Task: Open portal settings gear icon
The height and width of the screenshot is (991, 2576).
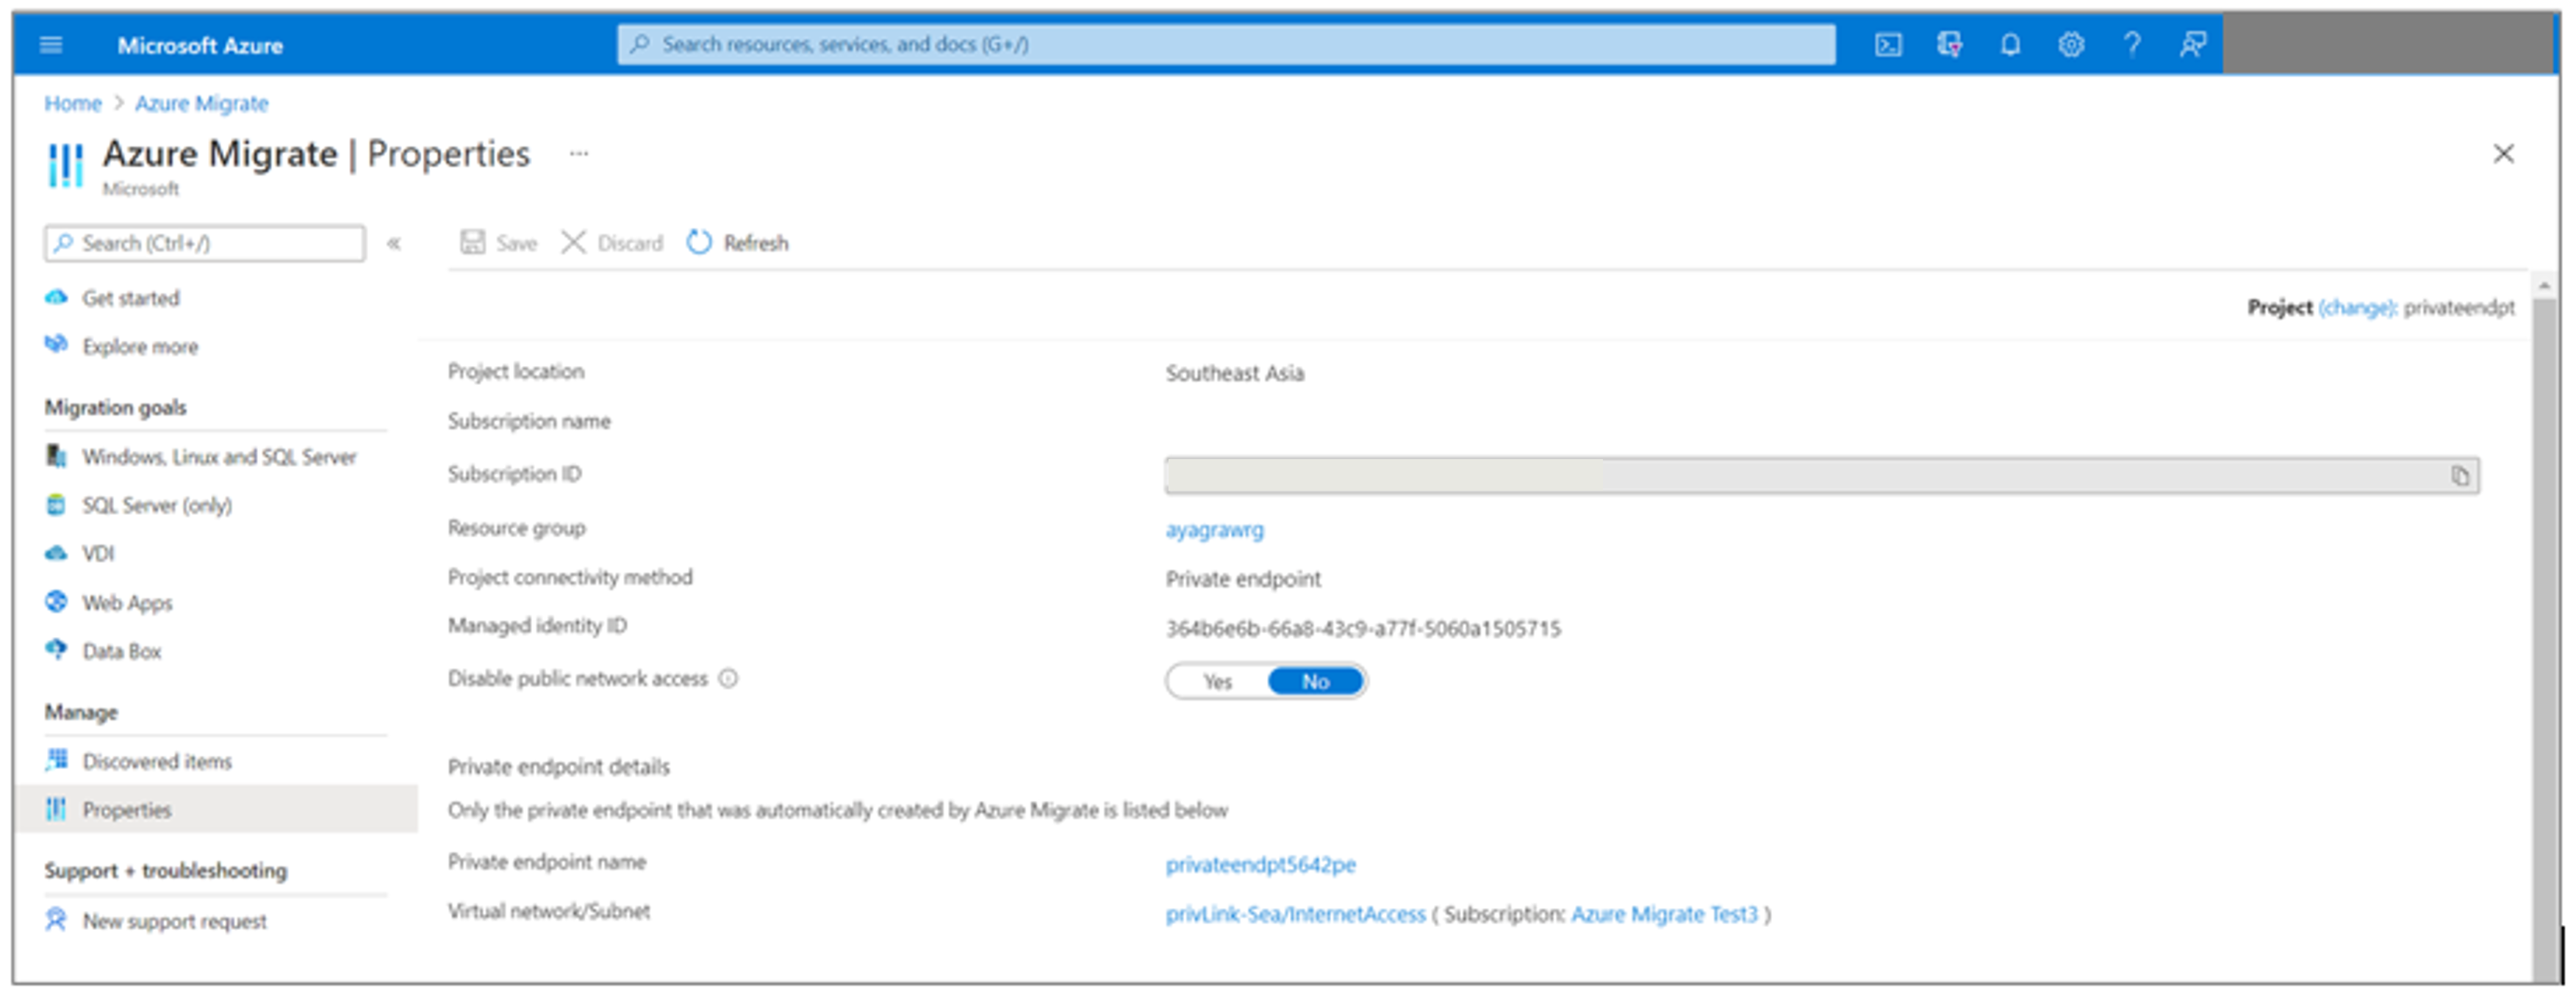Action: pos(2071,45)
